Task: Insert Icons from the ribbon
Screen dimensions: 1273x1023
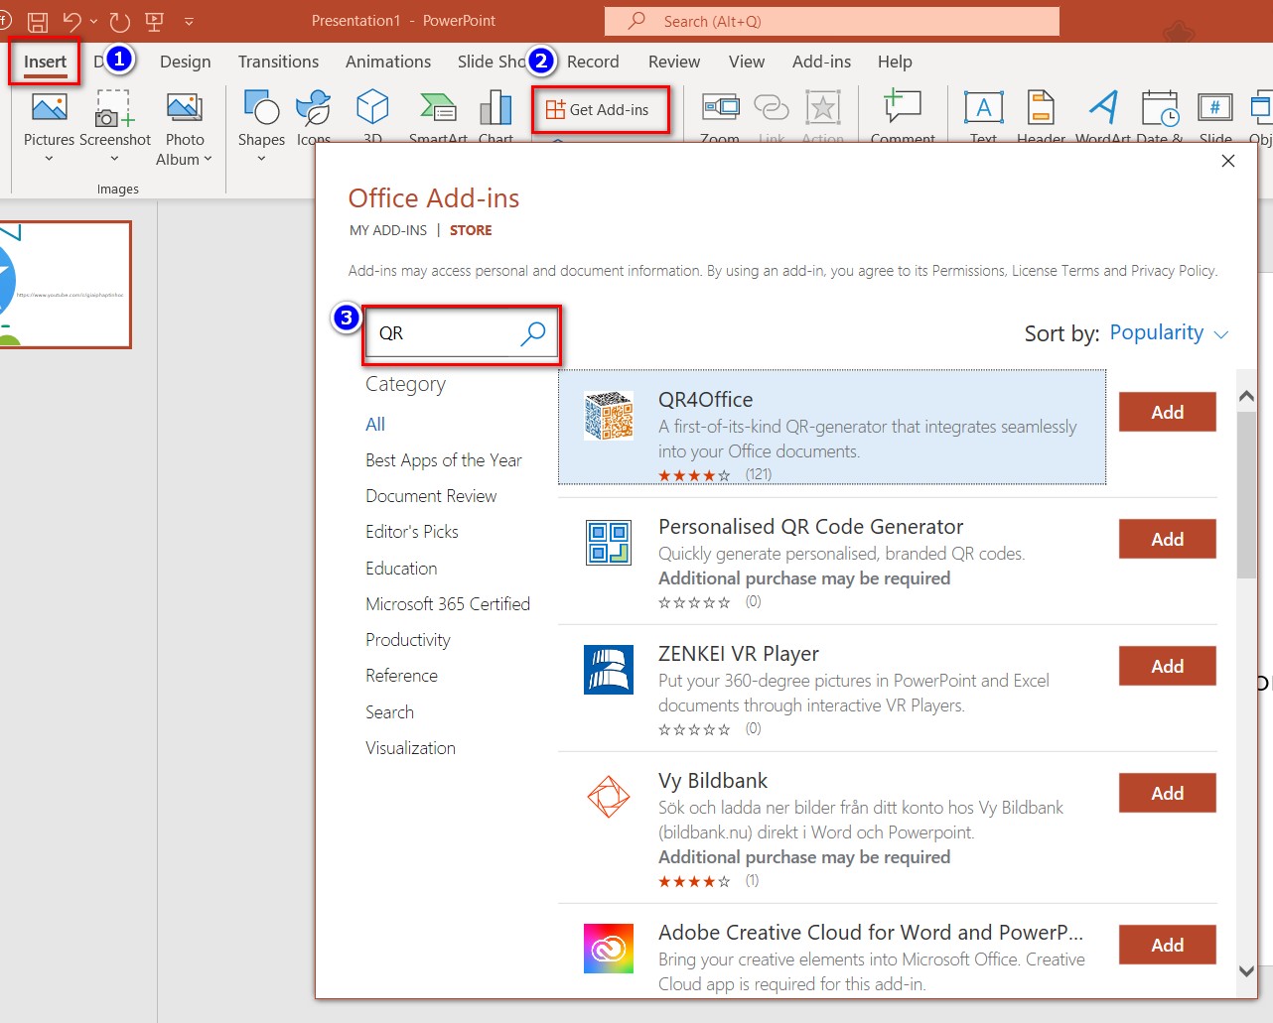Action: click(314, 108)
